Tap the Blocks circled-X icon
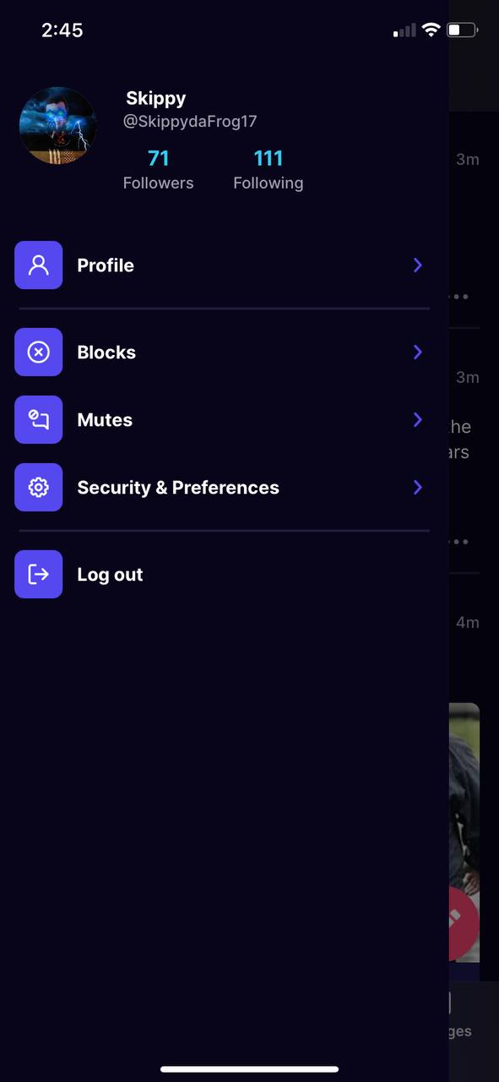This screenshot has height=1082, width=499. click(x=39, y=352)
